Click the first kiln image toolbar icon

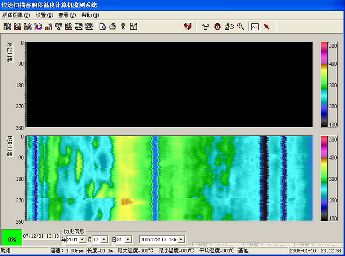click(x=7, y=26)
